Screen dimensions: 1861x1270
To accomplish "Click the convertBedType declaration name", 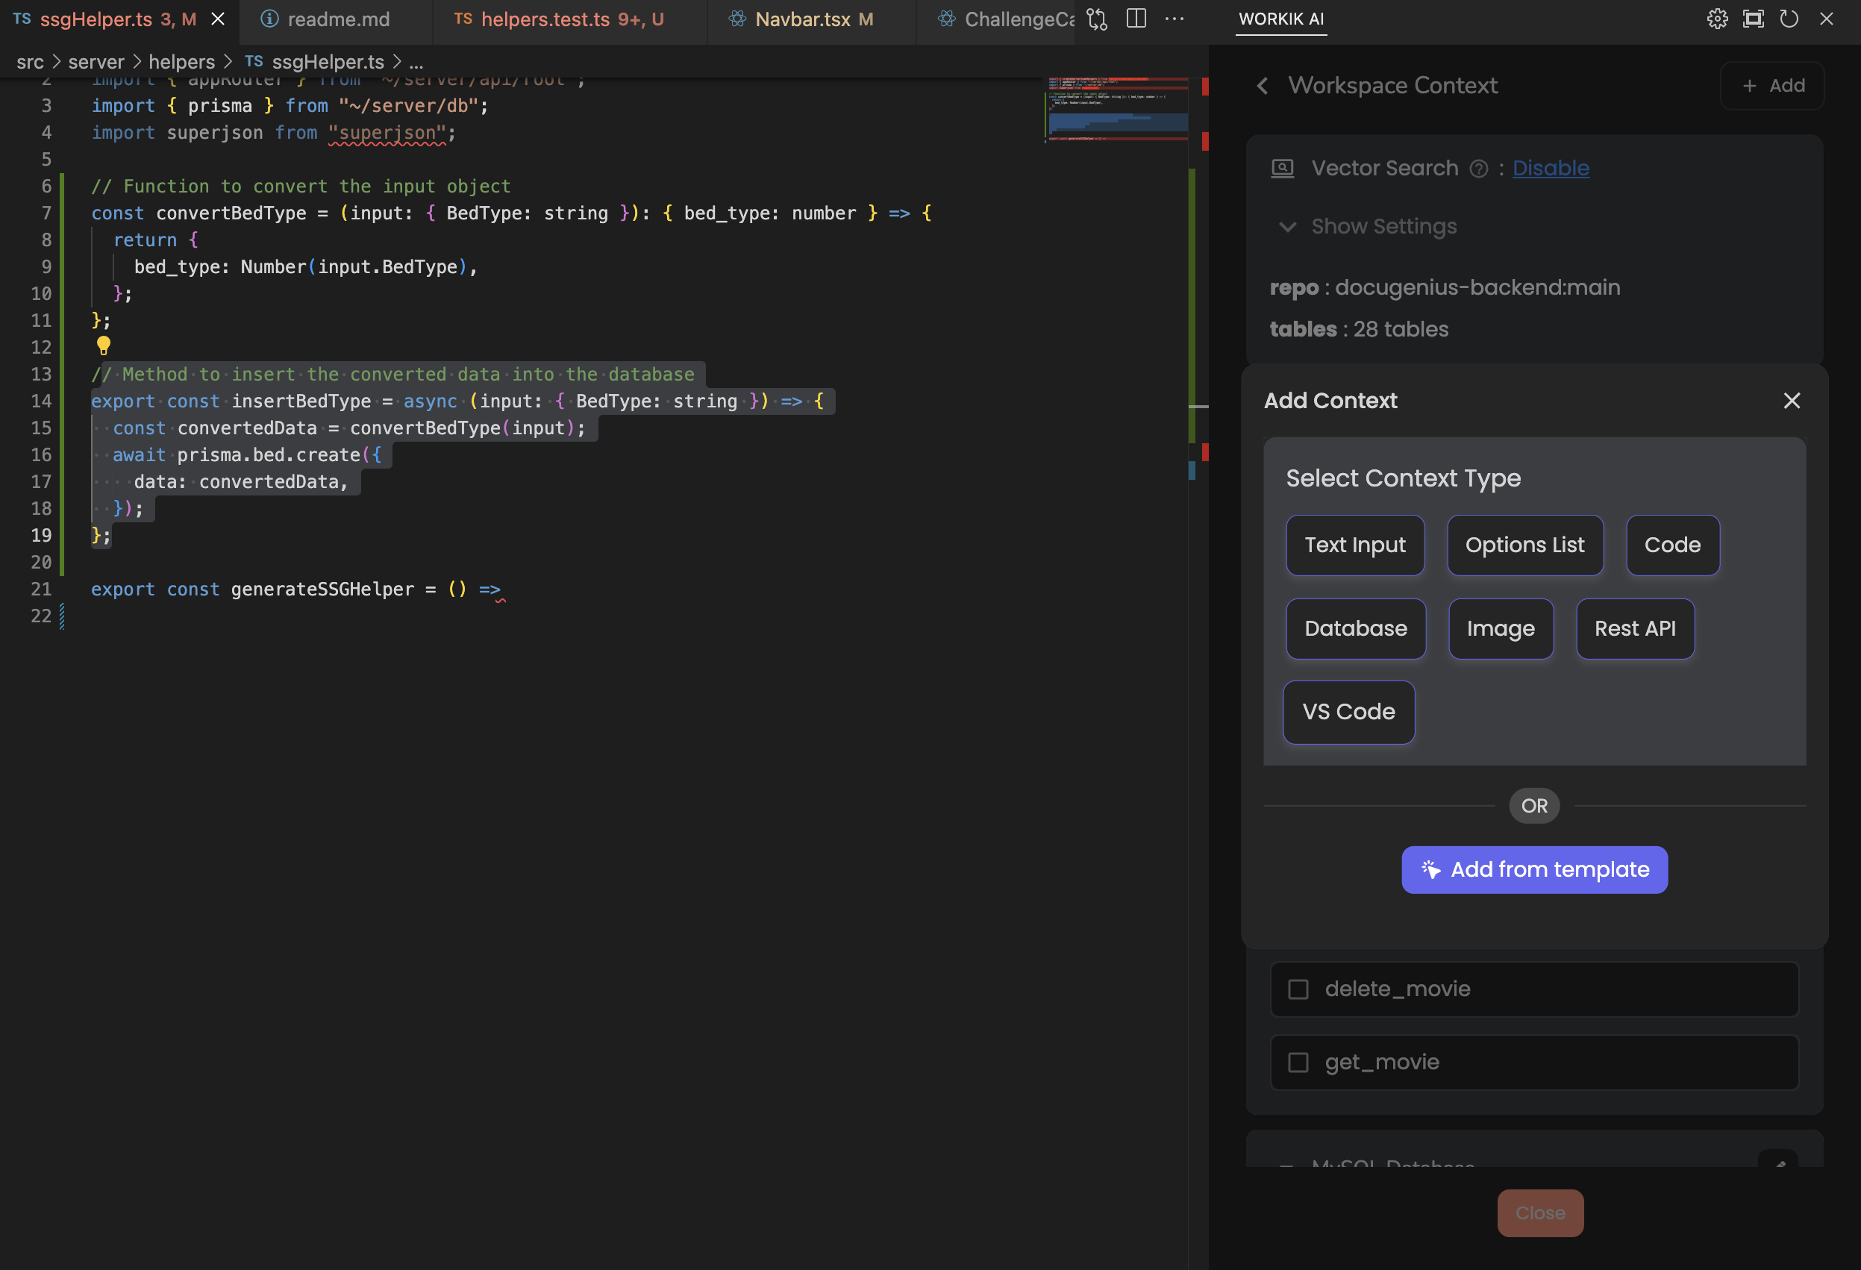I will tap(231, 213).
